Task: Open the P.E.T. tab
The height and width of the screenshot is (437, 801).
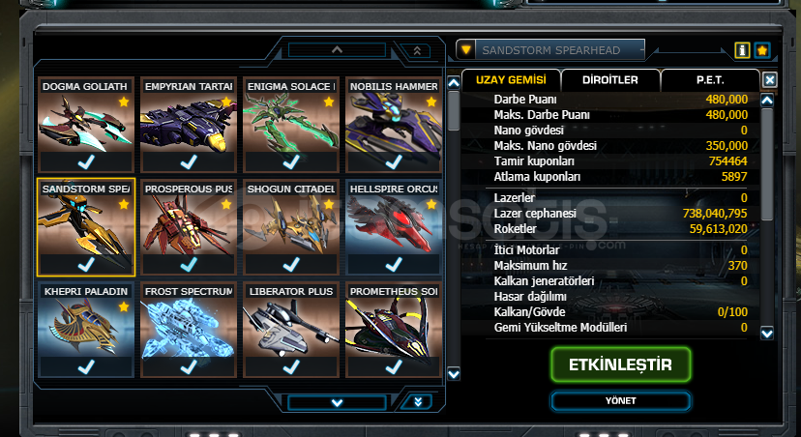Action: (x=709, y=79)
